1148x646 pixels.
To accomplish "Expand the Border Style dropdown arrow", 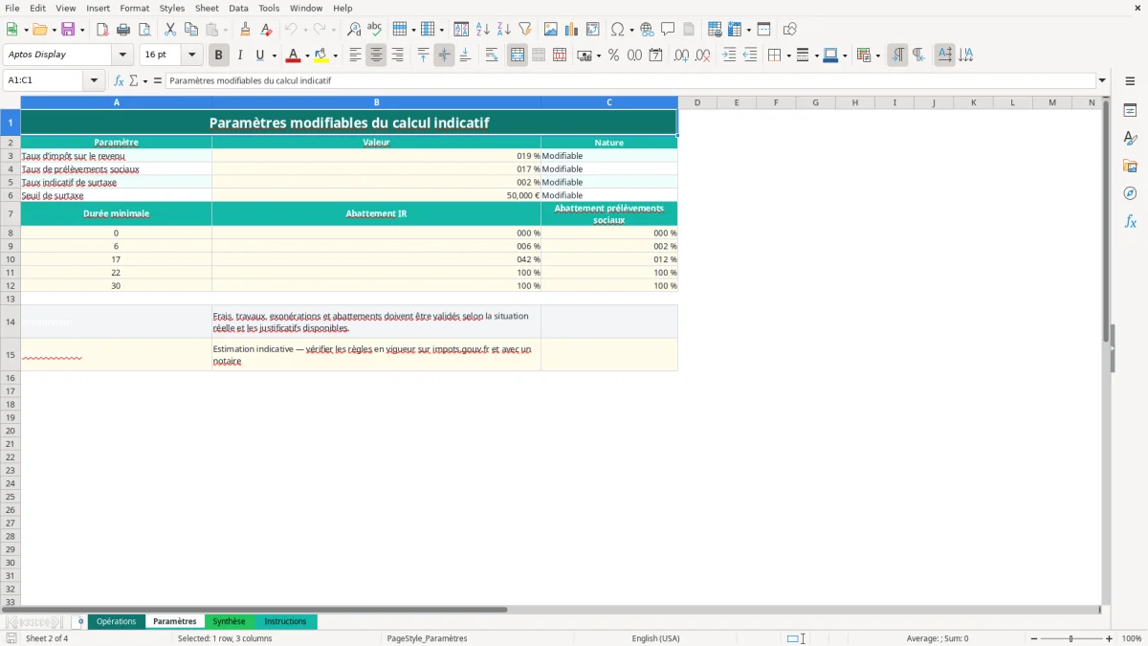I will 815,56.
